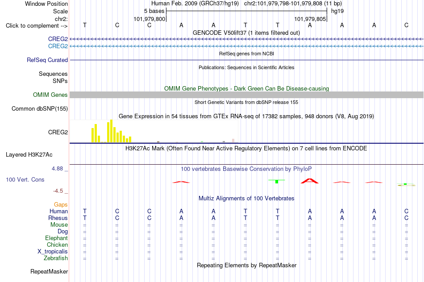Click 'Repeating Elements by RepeatMasker' title
Viewport: 424px width, 282px height.
[x=246, y=265]
